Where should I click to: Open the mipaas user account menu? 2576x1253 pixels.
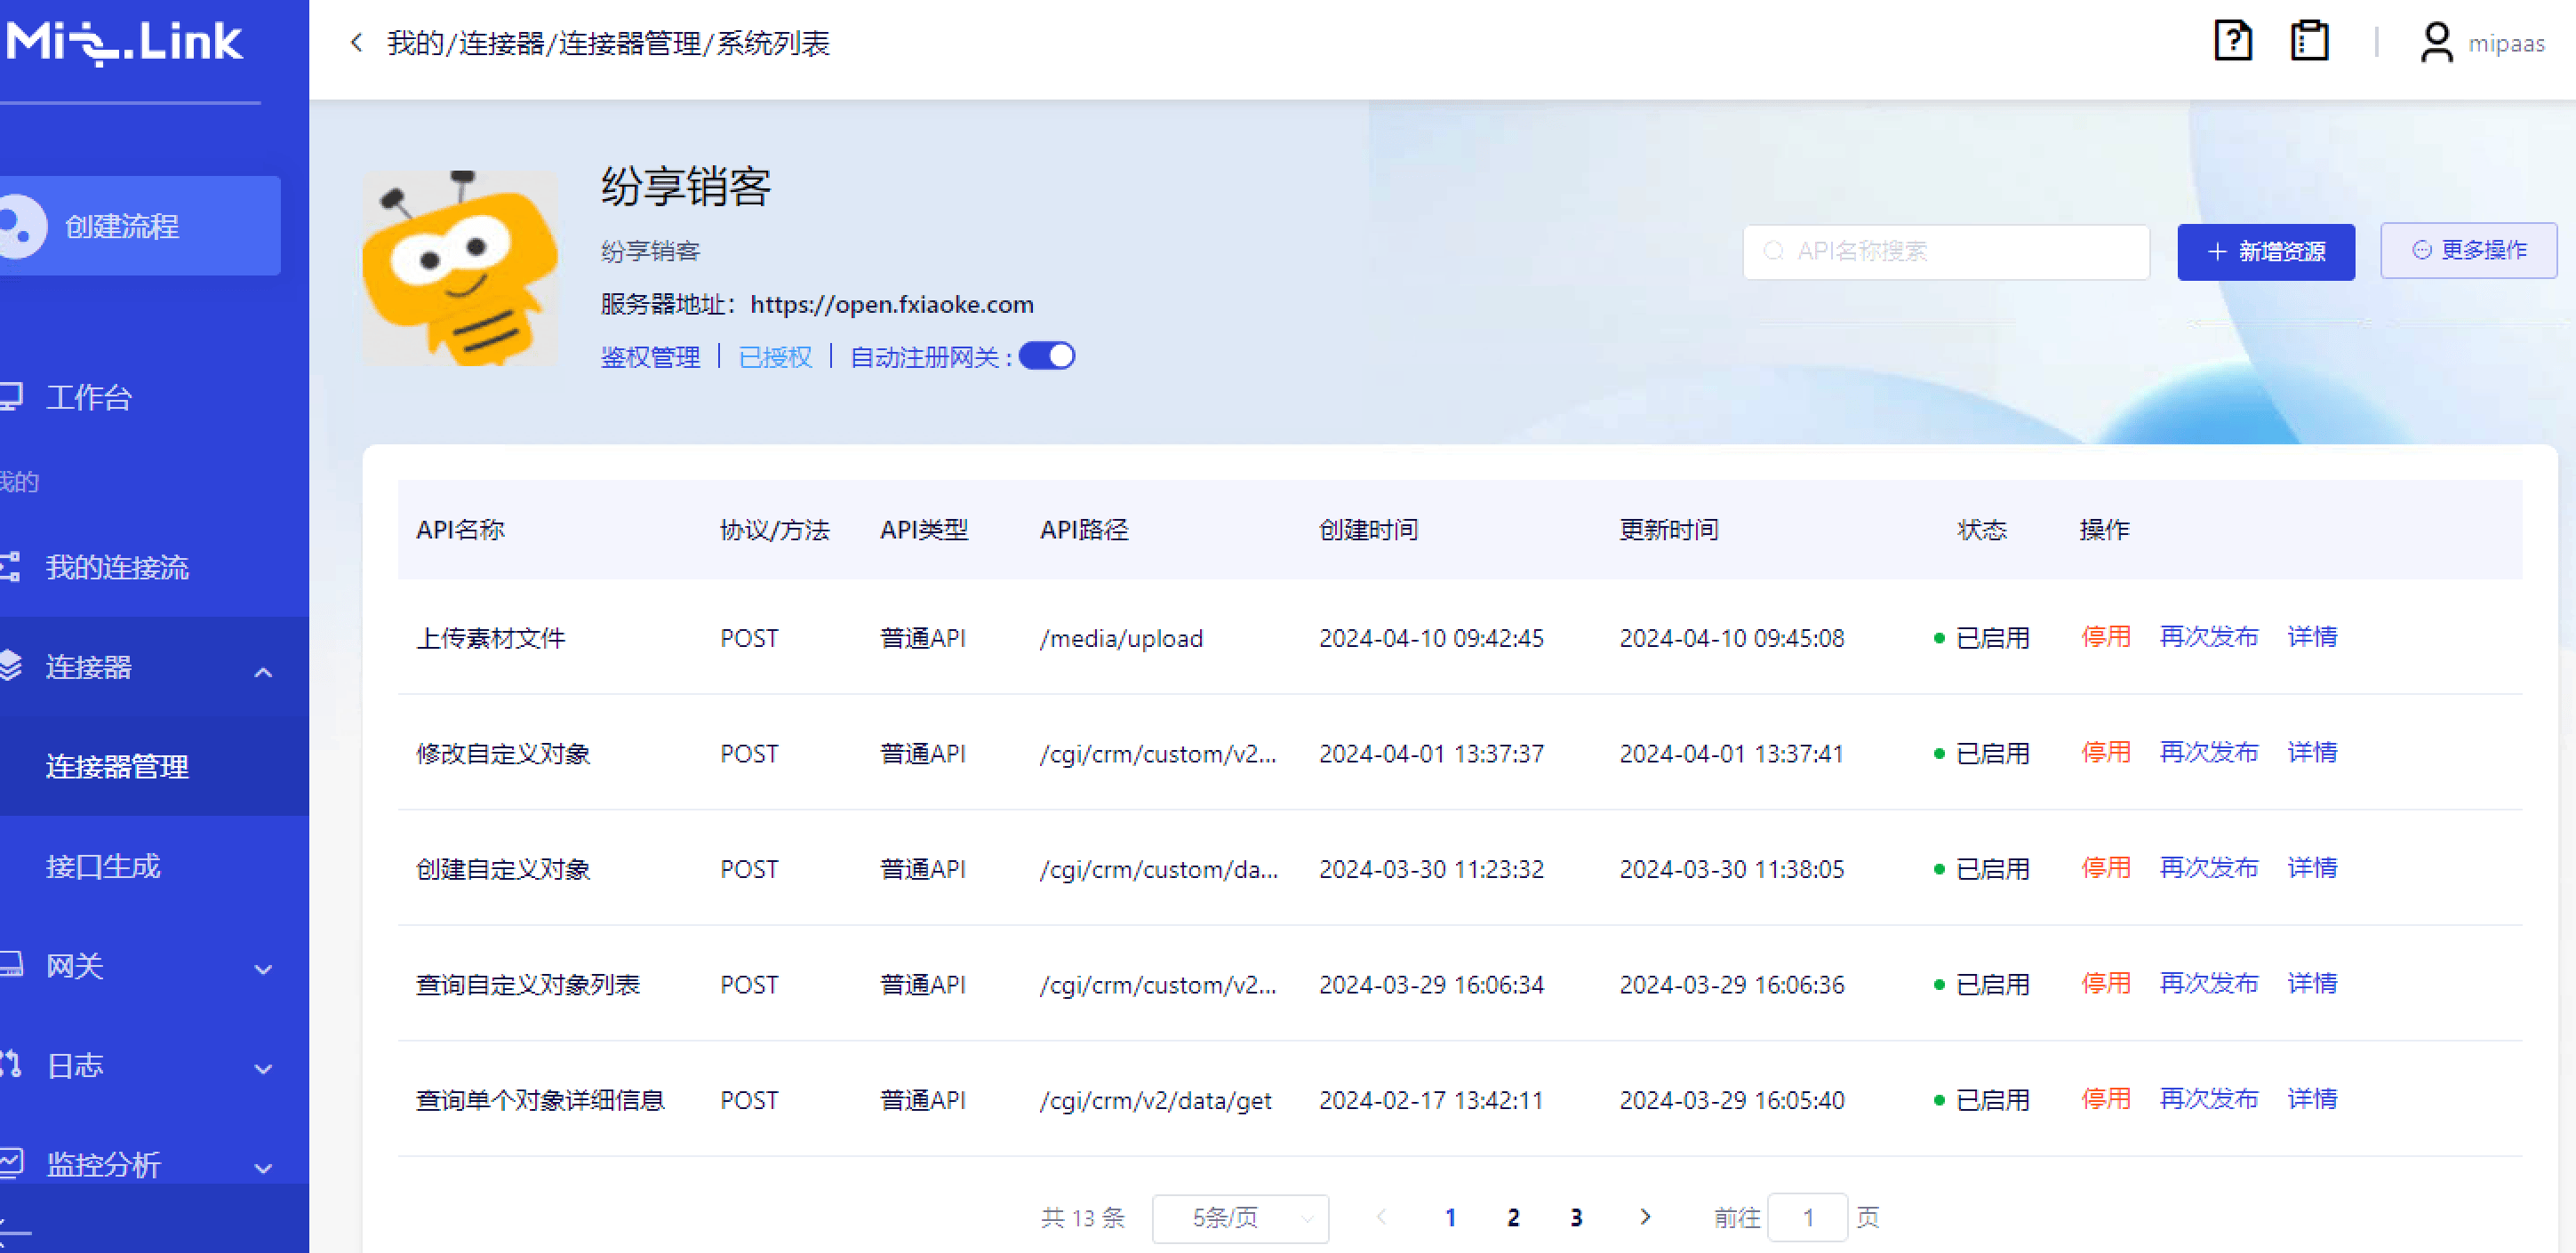click(2481, 43)
